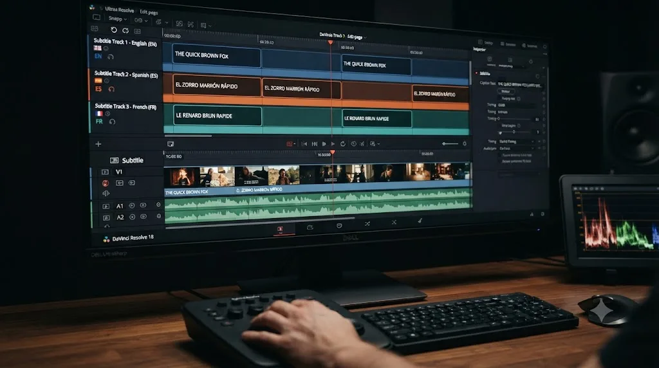Adjust the zoom slider right of transport controls
The image size is (659, 368).
pyautogui.click(x=450, y=143)
